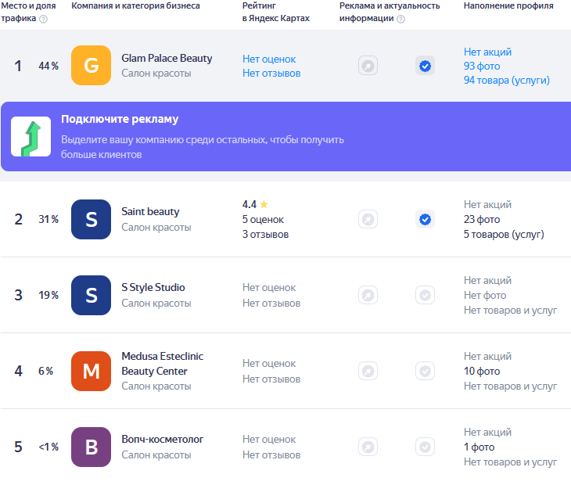Select the Glam Palace Beauty company name
The image size is (571, 485).
pos(167,58)
